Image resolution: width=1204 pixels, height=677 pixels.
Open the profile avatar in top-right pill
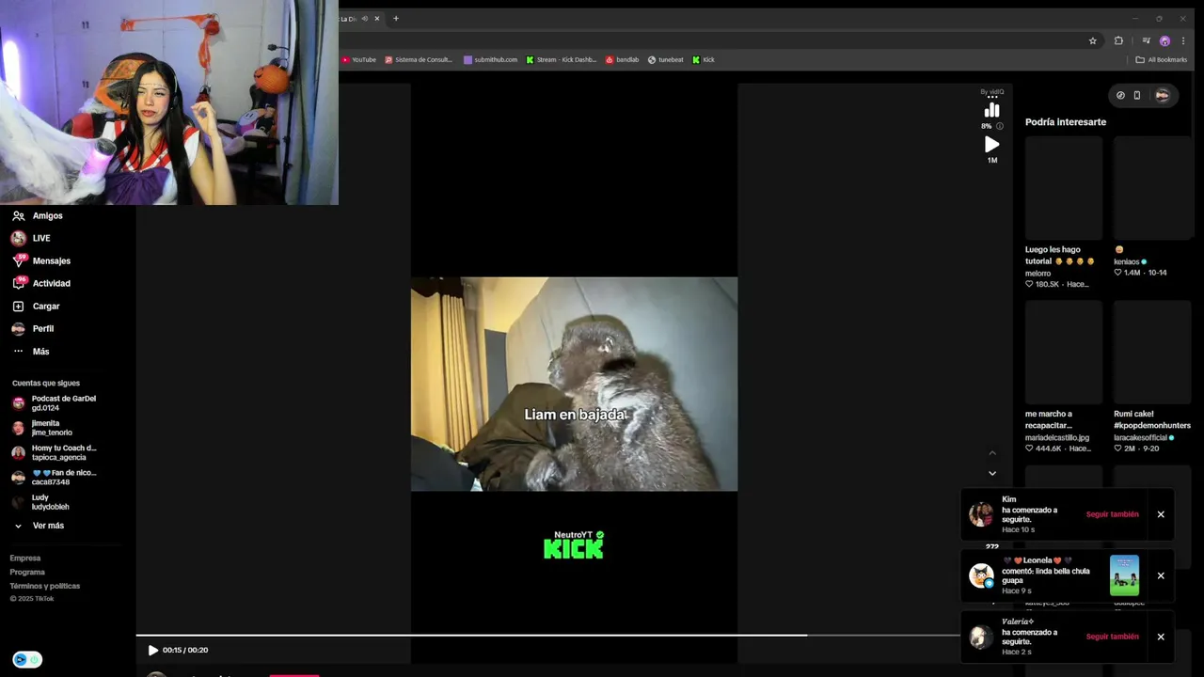(x=1163, y=95)
